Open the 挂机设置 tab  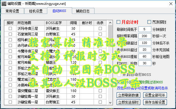coord(36,11)
